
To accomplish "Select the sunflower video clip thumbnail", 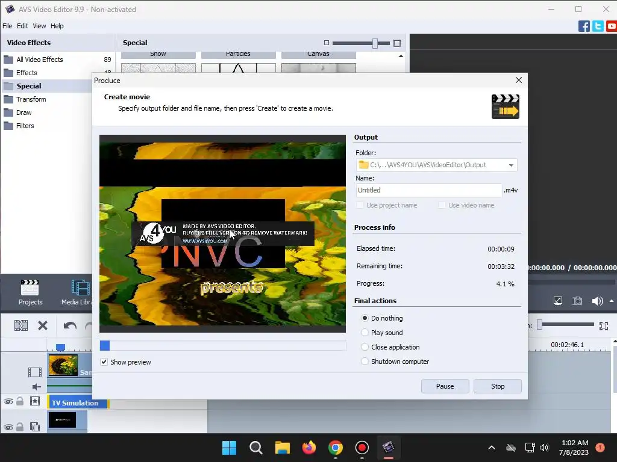I will click(x=63, y=365).
